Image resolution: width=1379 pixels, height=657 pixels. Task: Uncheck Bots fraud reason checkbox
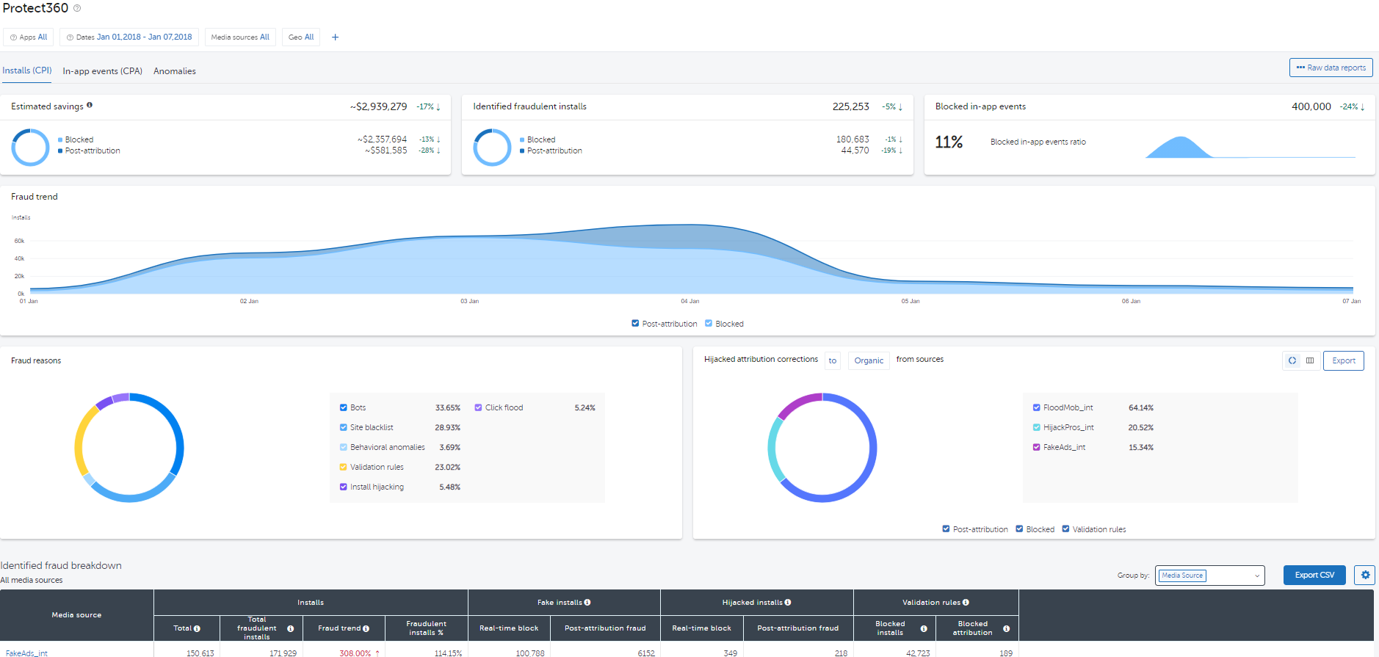[343, 407]
